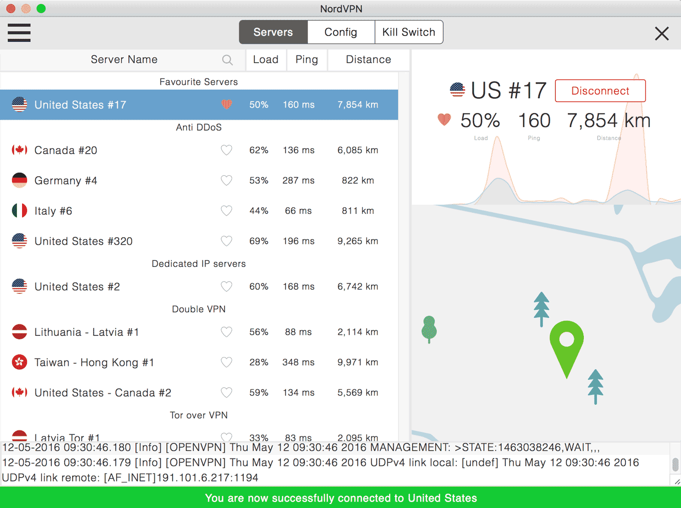Viewport: 681px width, 508px height.
Task: Open the hamburger menu
Action: tap(19, 33)
